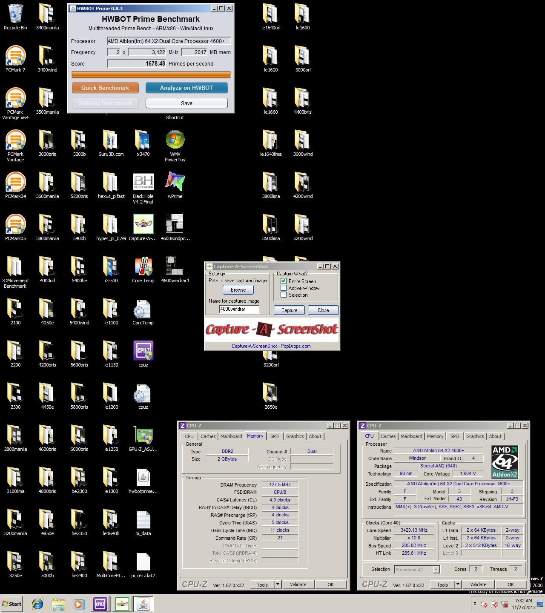Open the About tab in right CPU-Z window
Image resolution: width=545 pixels, height=613 pixels.
coord(495,436)
